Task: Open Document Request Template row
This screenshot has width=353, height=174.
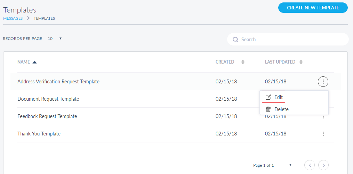Action: pyautogui.click(x=48, y=99)
